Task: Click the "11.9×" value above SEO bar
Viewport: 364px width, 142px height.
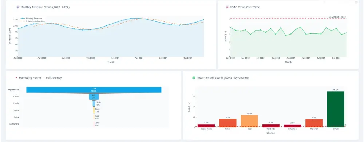Action: [249, 114]
